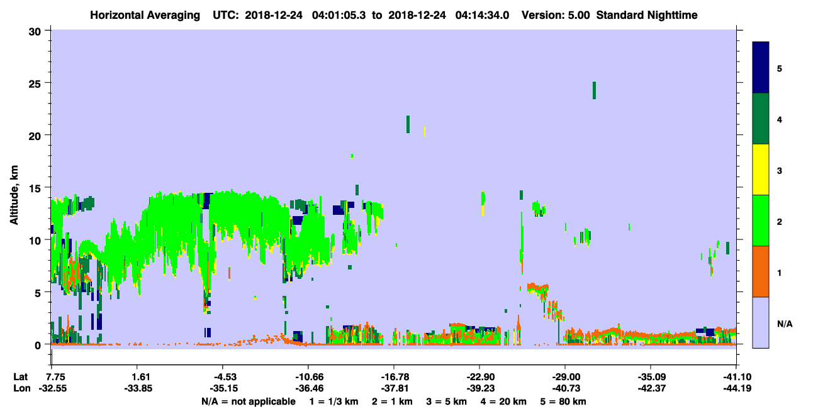Click the yellow colorbar segment labeled 3
The height and width of the screenshot is (419, 818).
click(x=761, y=170)
